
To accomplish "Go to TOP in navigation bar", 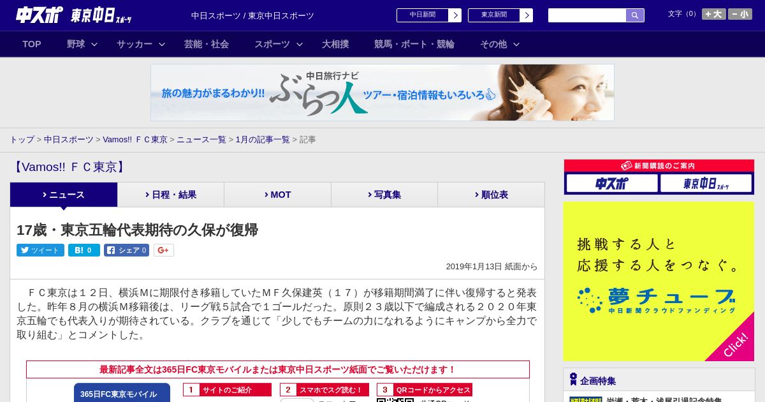I will tap(32, 44).
